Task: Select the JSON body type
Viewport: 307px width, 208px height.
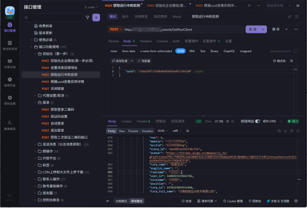Action: pyautogui.click(x=180, y=51)
